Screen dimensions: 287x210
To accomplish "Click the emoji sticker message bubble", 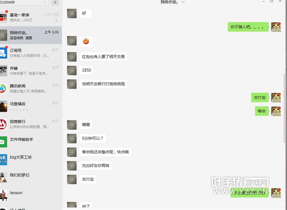I will 86,41.
